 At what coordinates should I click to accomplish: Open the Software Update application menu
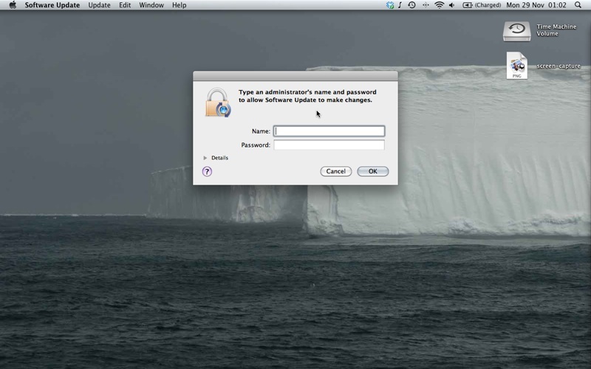[52, 5]
